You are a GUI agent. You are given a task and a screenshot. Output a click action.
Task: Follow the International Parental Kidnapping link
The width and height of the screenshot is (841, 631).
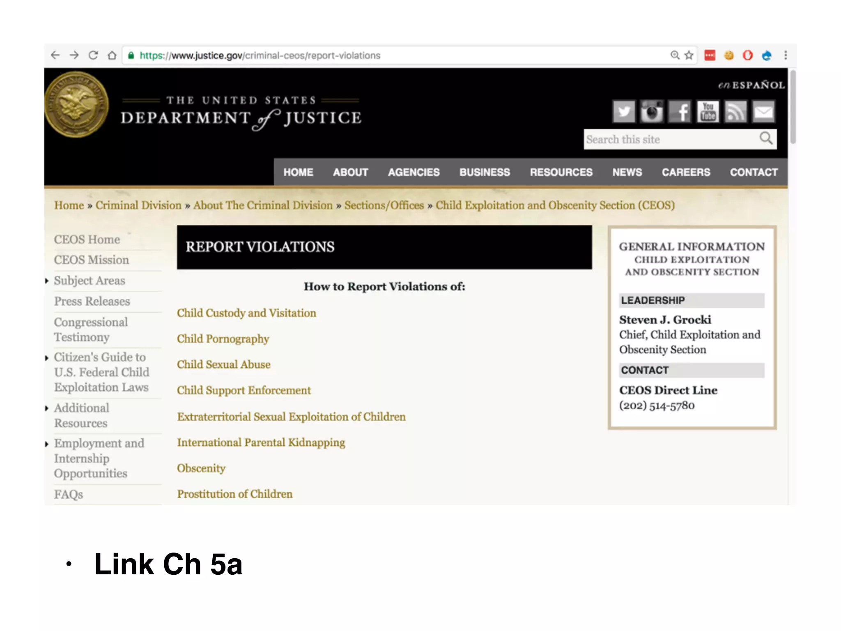pyautogui.click(x=261, y=442)
